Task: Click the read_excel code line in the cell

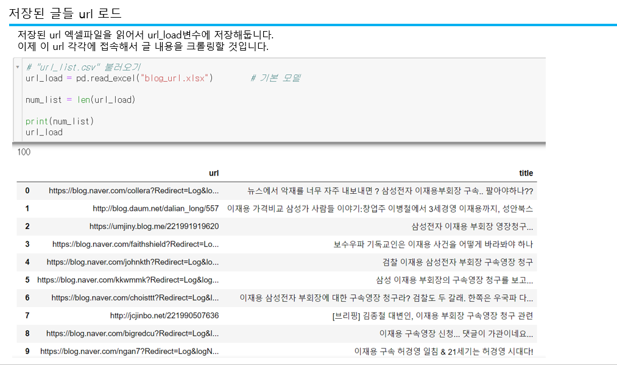Action: click(119, 79)
